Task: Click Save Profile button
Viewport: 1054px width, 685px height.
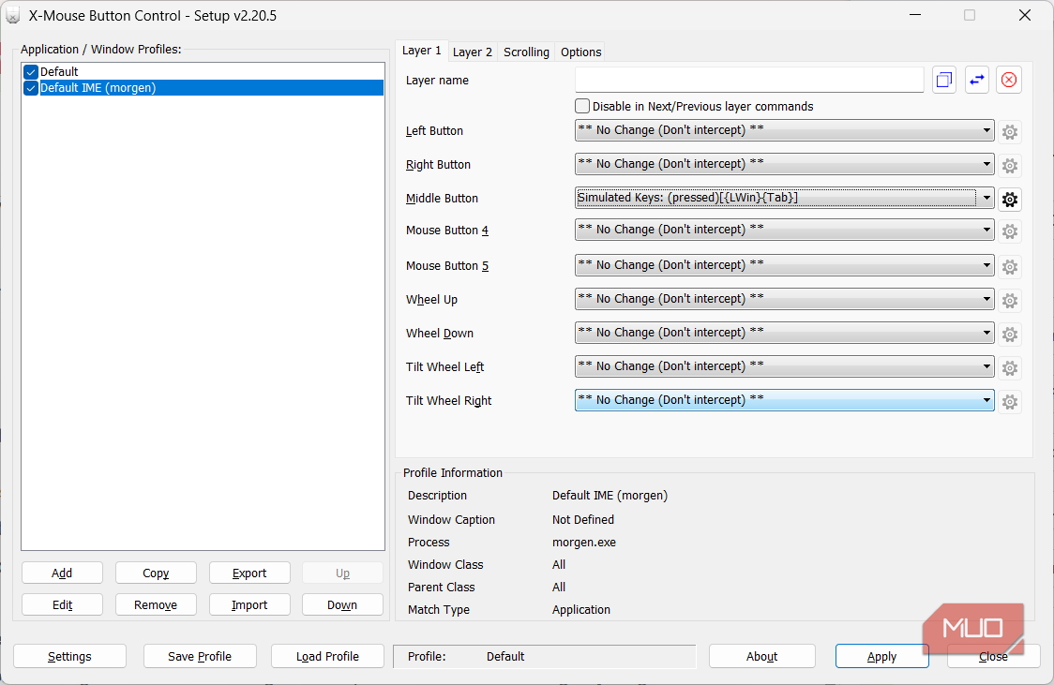Action: [x=200, y=656]
